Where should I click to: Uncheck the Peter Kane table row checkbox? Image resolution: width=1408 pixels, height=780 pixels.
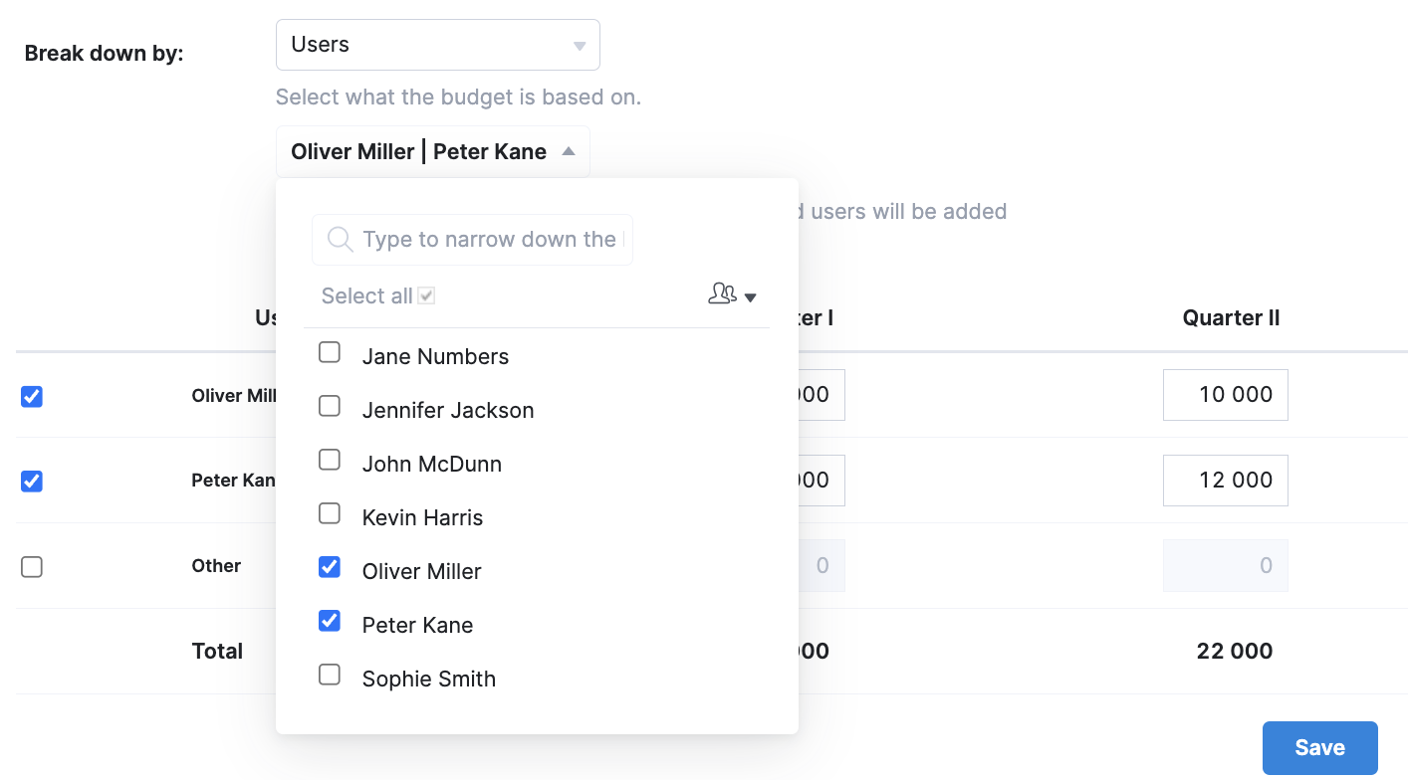(x=32, y=482)
